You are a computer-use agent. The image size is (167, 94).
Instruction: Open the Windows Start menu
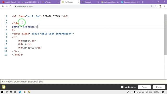2,92
